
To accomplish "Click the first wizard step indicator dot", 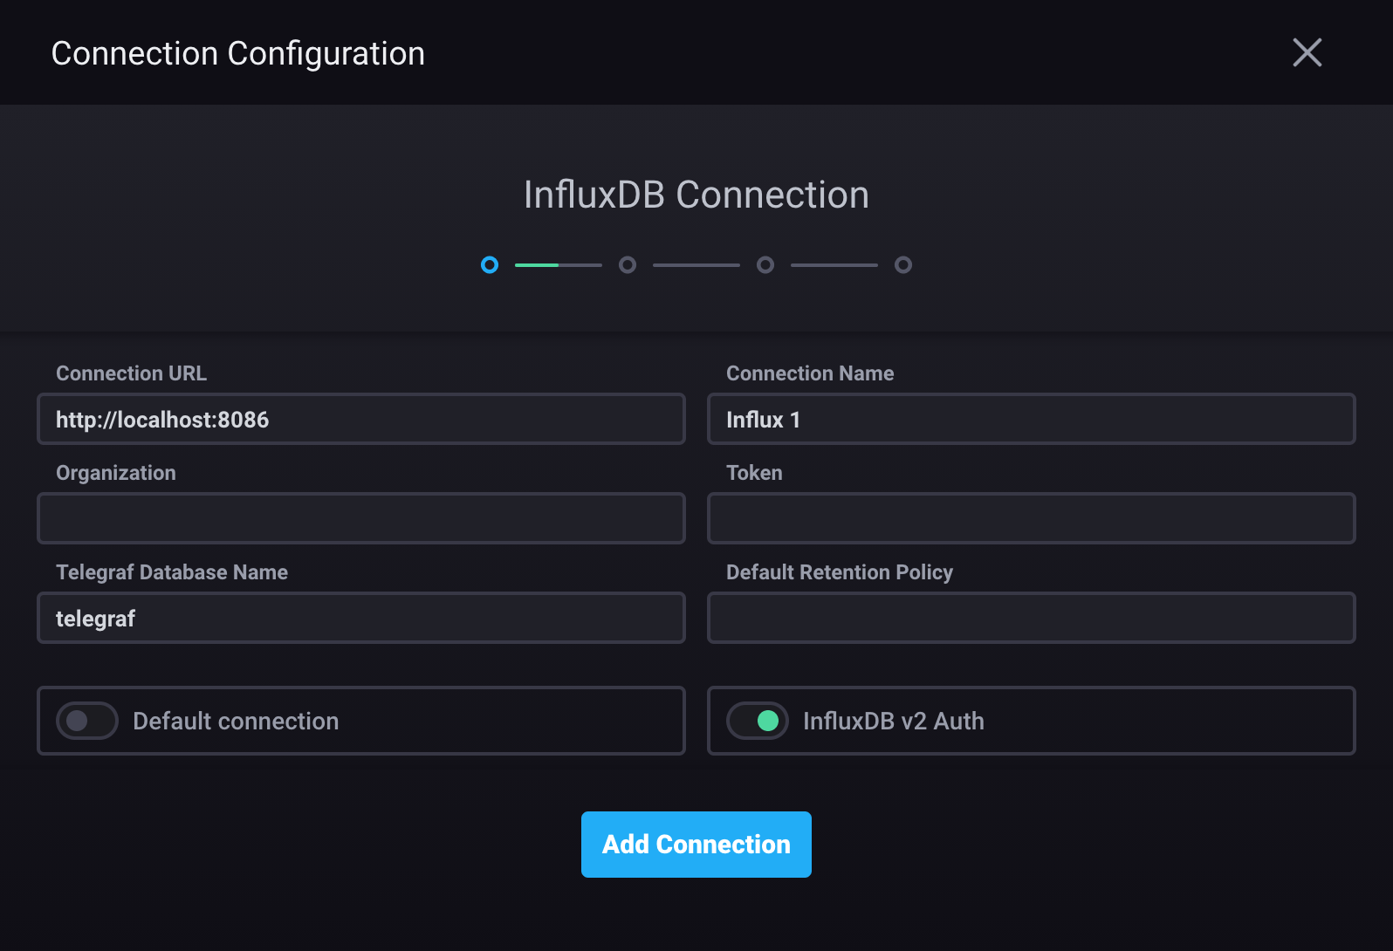I will point(490,264).
